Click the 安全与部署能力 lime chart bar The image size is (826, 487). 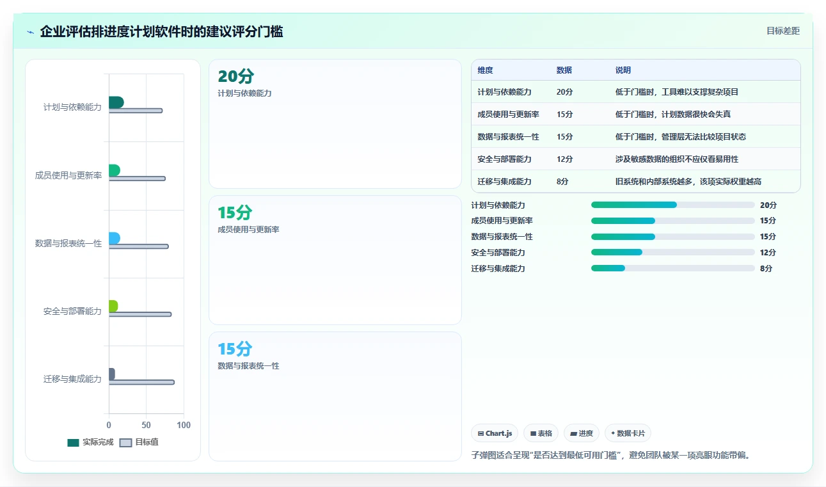(113, 306)
